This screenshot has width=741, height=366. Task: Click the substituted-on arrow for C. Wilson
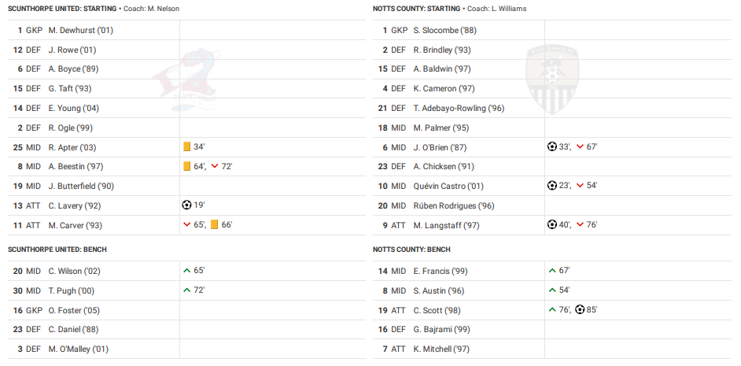186,271
